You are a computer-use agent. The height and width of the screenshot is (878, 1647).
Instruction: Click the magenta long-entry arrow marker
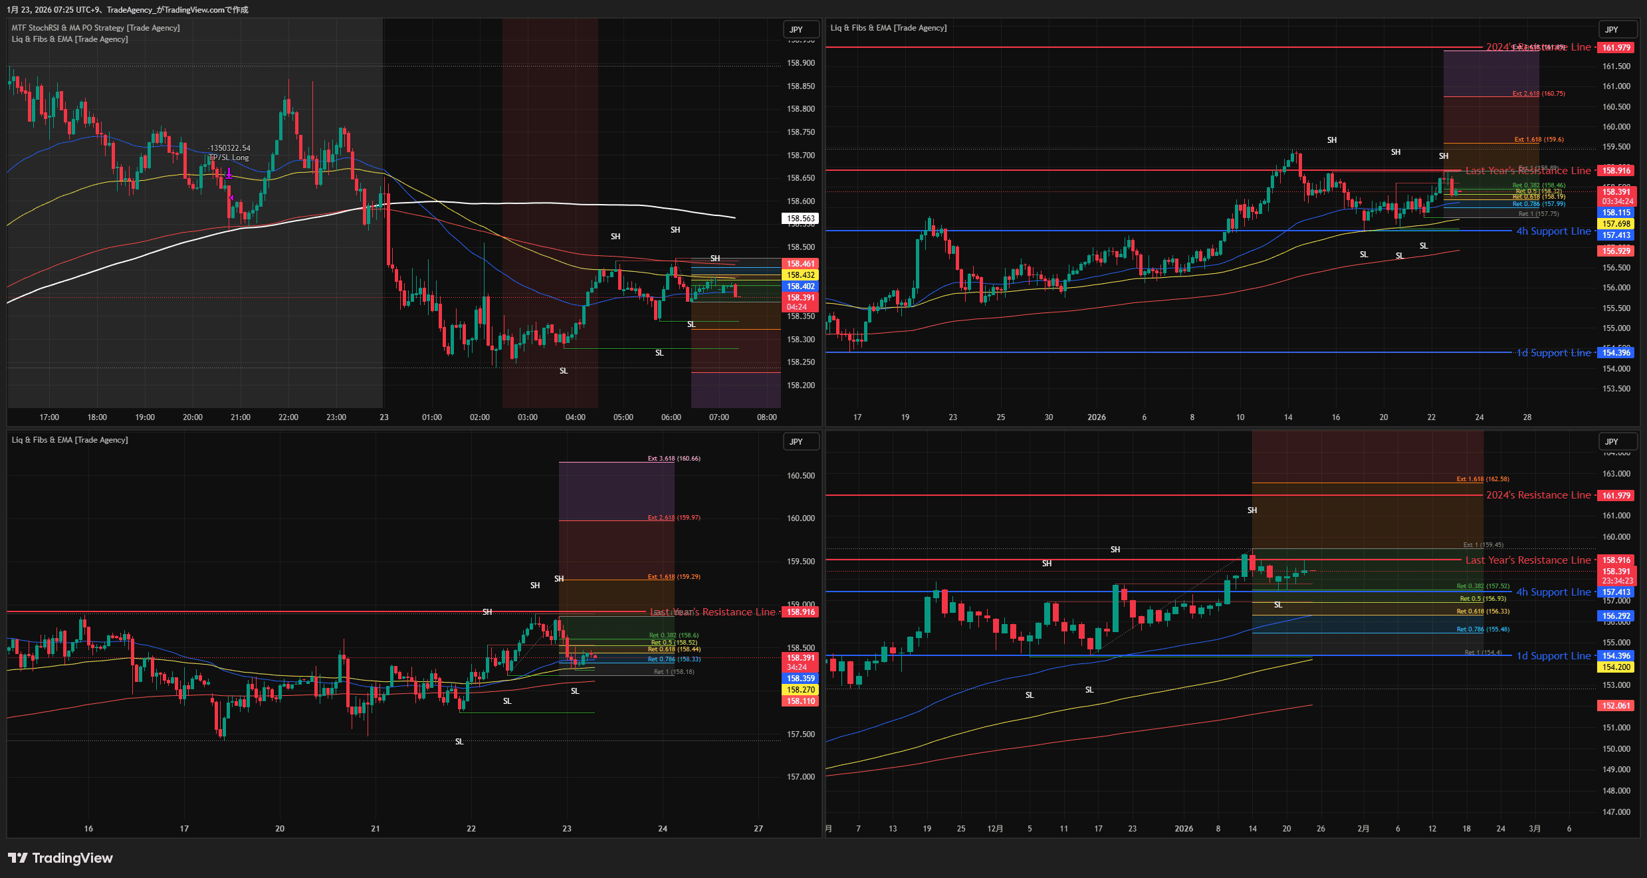229,173
